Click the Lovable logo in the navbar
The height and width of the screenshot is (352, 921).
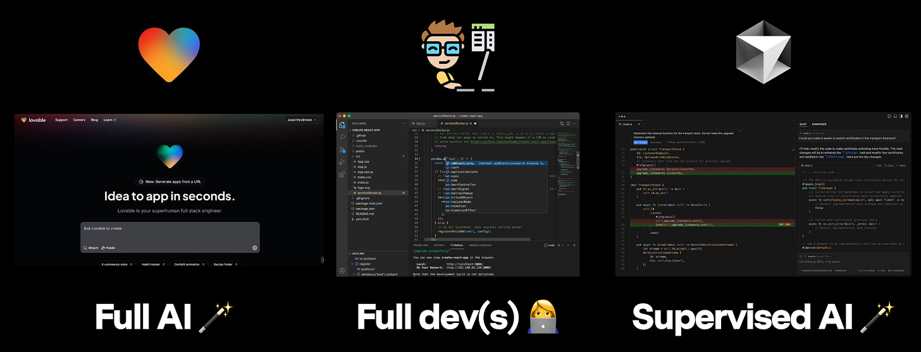pyautogui.click(x=33, y=119)
